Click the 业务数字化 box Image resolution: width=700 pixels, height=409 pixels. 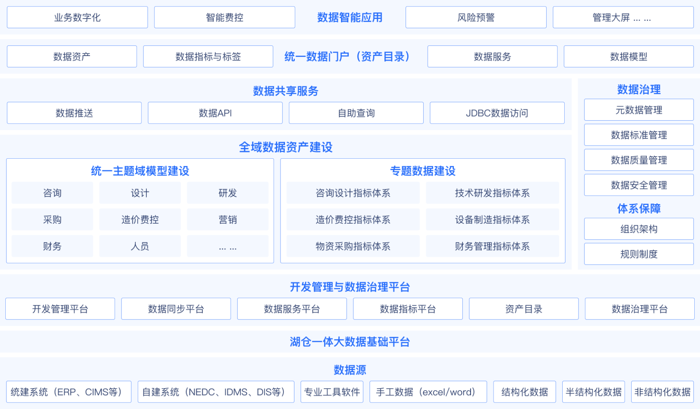[x=77, y=17]
